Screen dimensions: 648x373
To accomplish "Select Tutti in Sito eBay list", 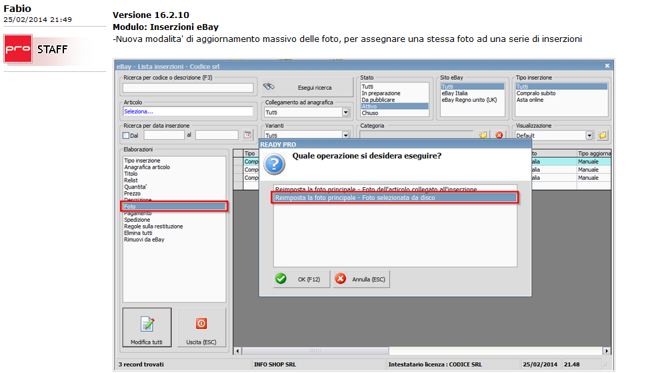I will click(473, 87).
